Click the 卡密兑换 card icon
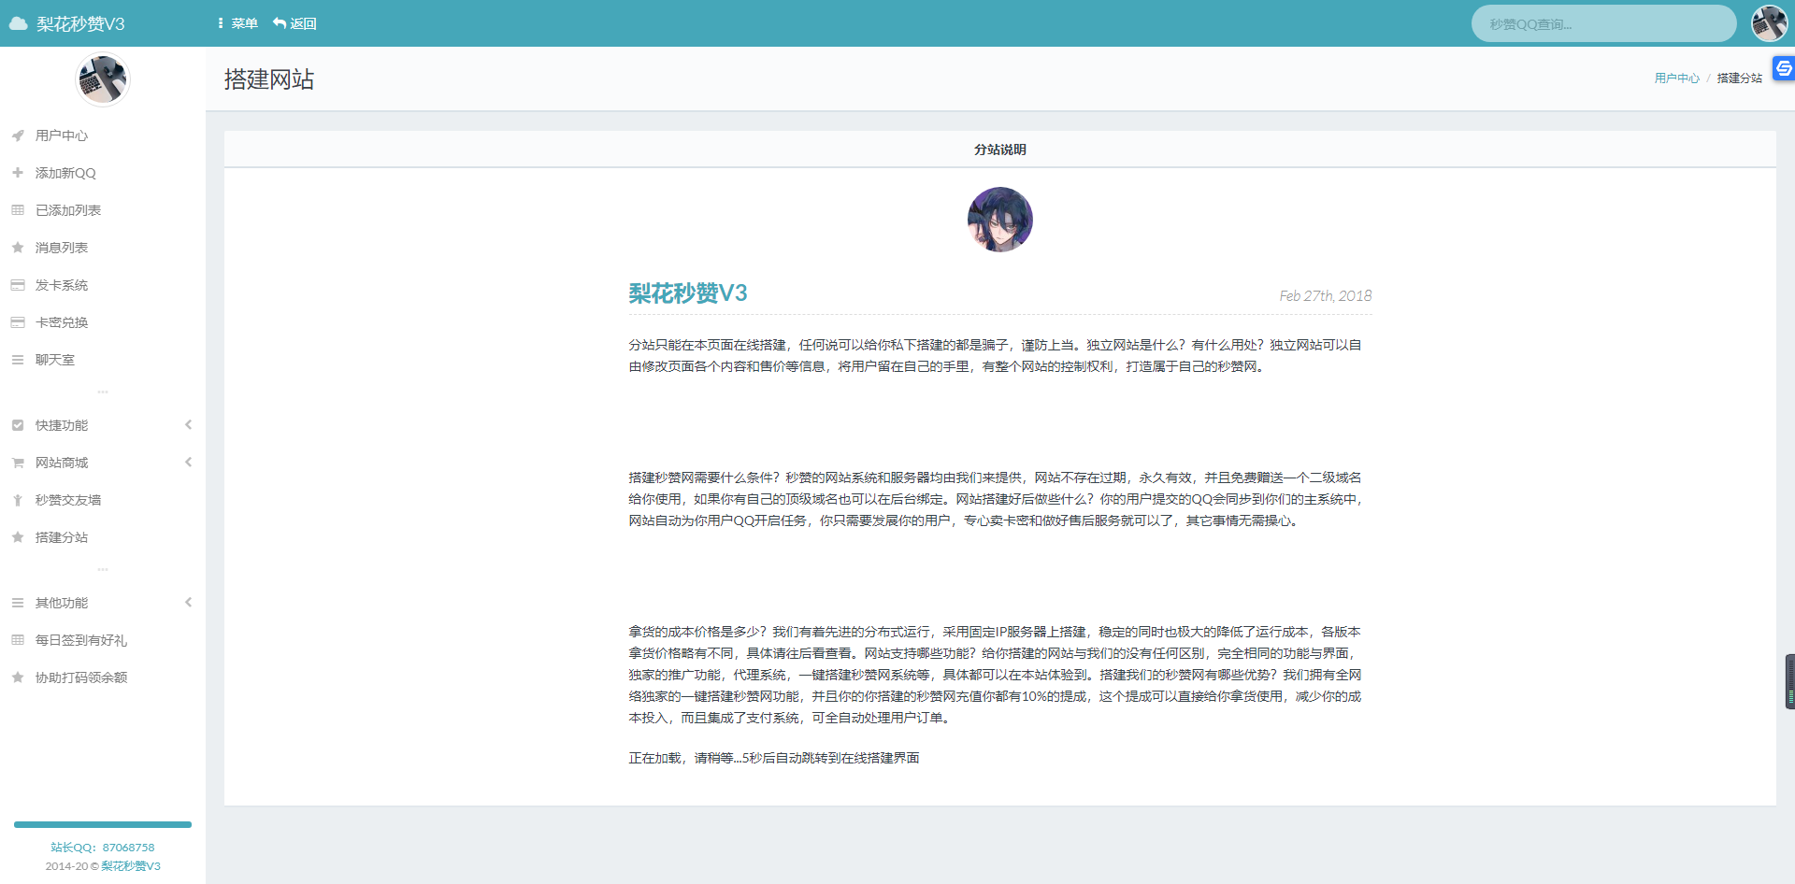 [17, 321]
